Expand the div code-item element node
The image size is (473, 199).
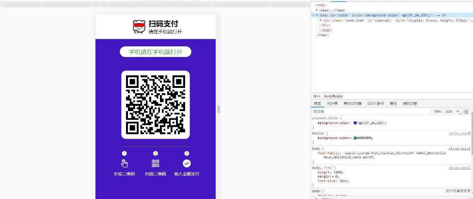click(x=320, y=20)
